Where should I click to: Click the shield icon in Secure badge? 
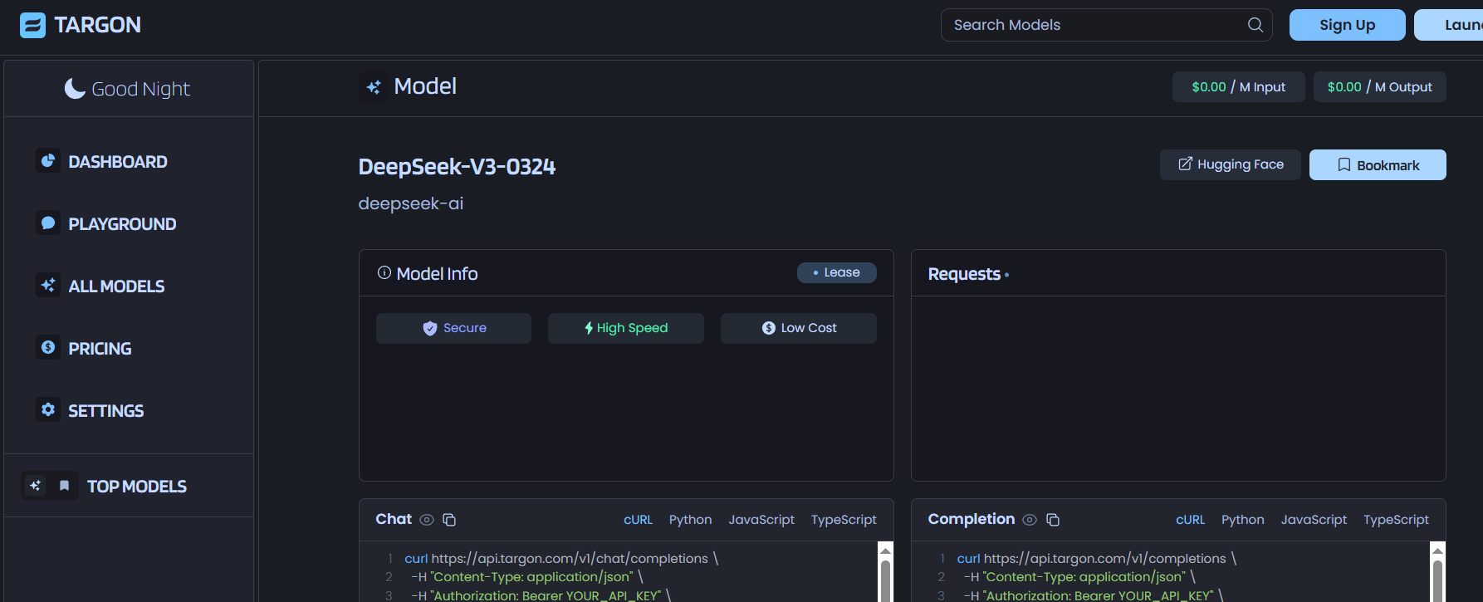[x=430, y=328]
